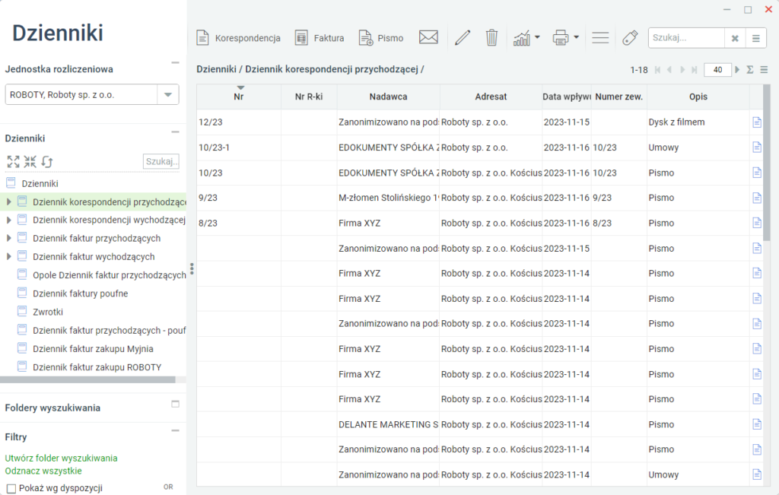
Task: Sort by Adresat column header
Action: 491,97
